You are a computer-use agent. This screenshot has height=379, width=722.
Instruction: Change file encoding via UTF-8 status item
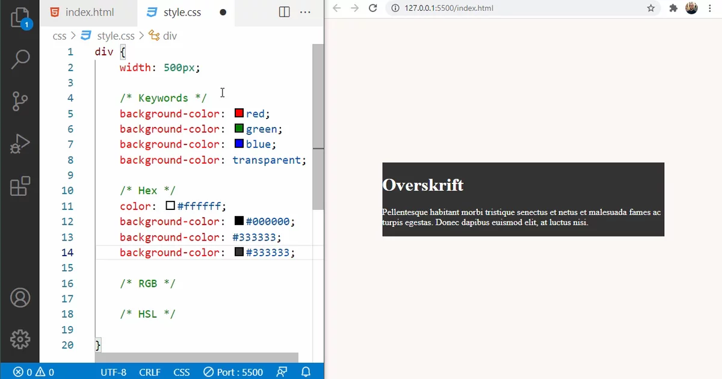[113, 372]
